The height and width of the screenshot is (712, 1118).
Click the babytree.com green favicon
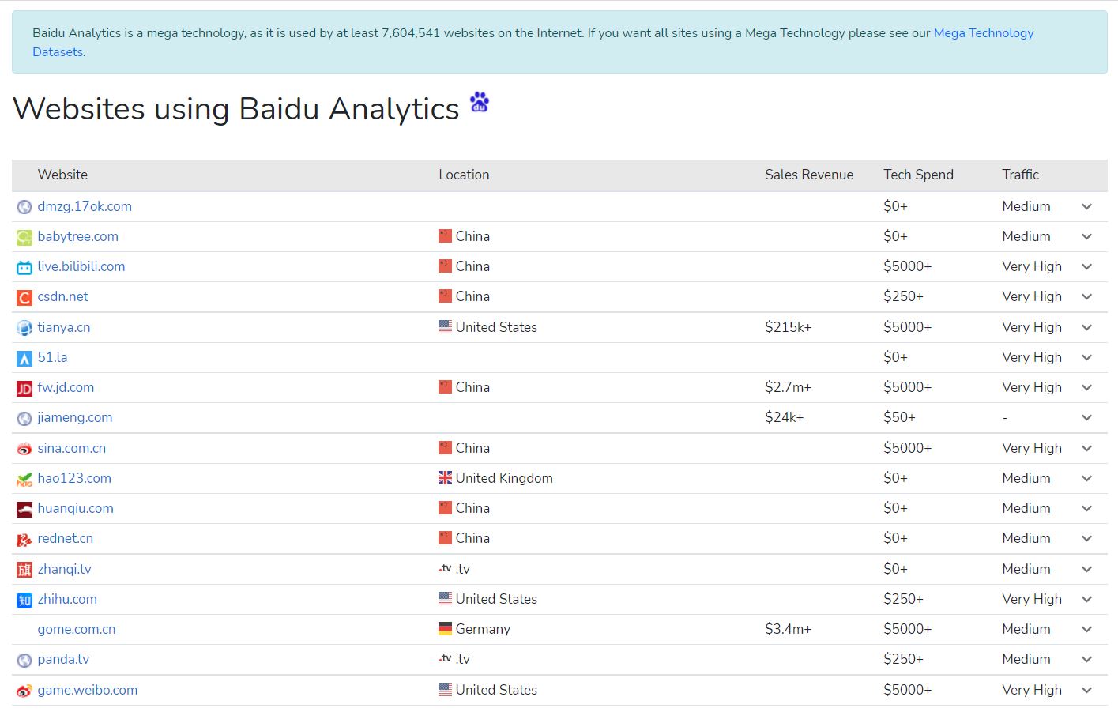pyautogui.click(x=24, y=237)
